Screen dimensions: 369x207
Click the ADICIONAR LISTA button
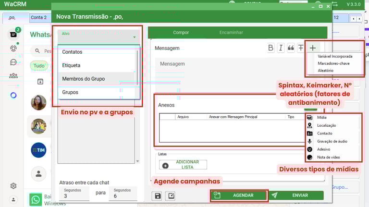(183, 165)
